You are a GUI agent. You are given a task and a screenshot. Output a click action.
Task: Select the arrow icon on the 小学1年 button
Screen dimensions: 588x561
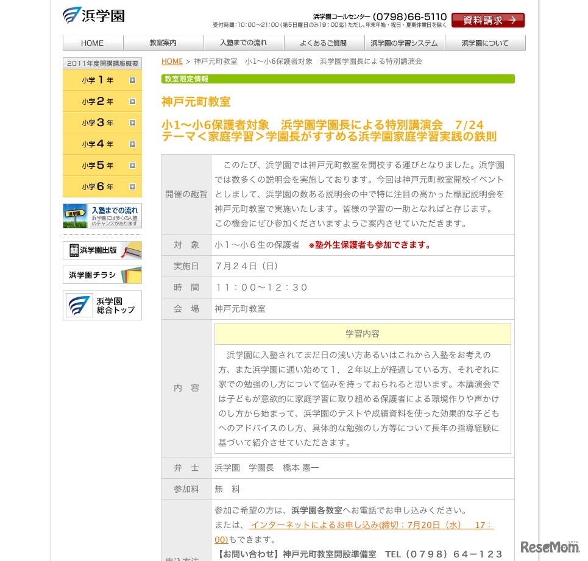click(x=132, y=80)
